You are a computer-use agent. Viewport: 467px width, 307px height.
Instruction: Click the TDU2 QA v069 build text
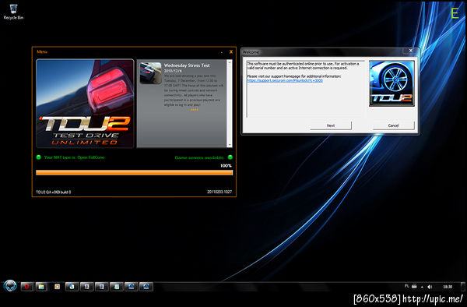point(53,192)
